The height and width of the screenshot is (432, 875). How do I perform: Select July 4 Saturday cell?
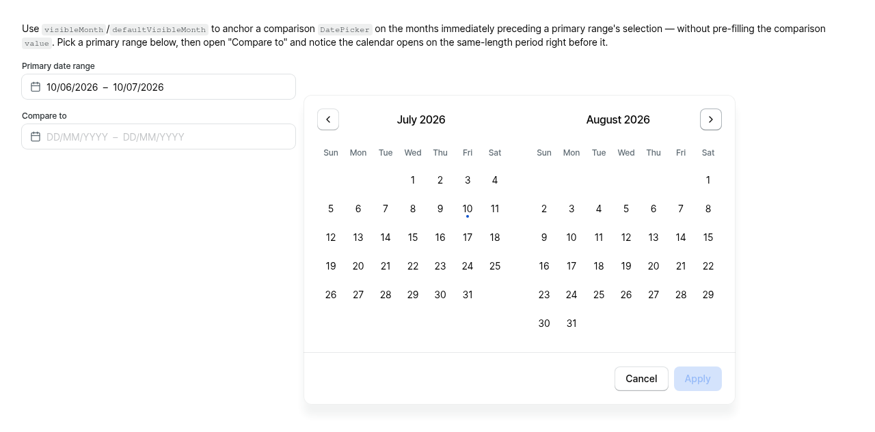pos(495,180)
